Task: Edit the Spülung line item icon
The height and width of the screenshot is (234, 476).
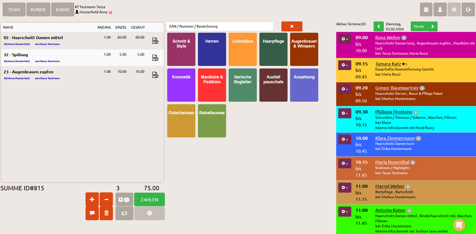Action: (155, 58)
